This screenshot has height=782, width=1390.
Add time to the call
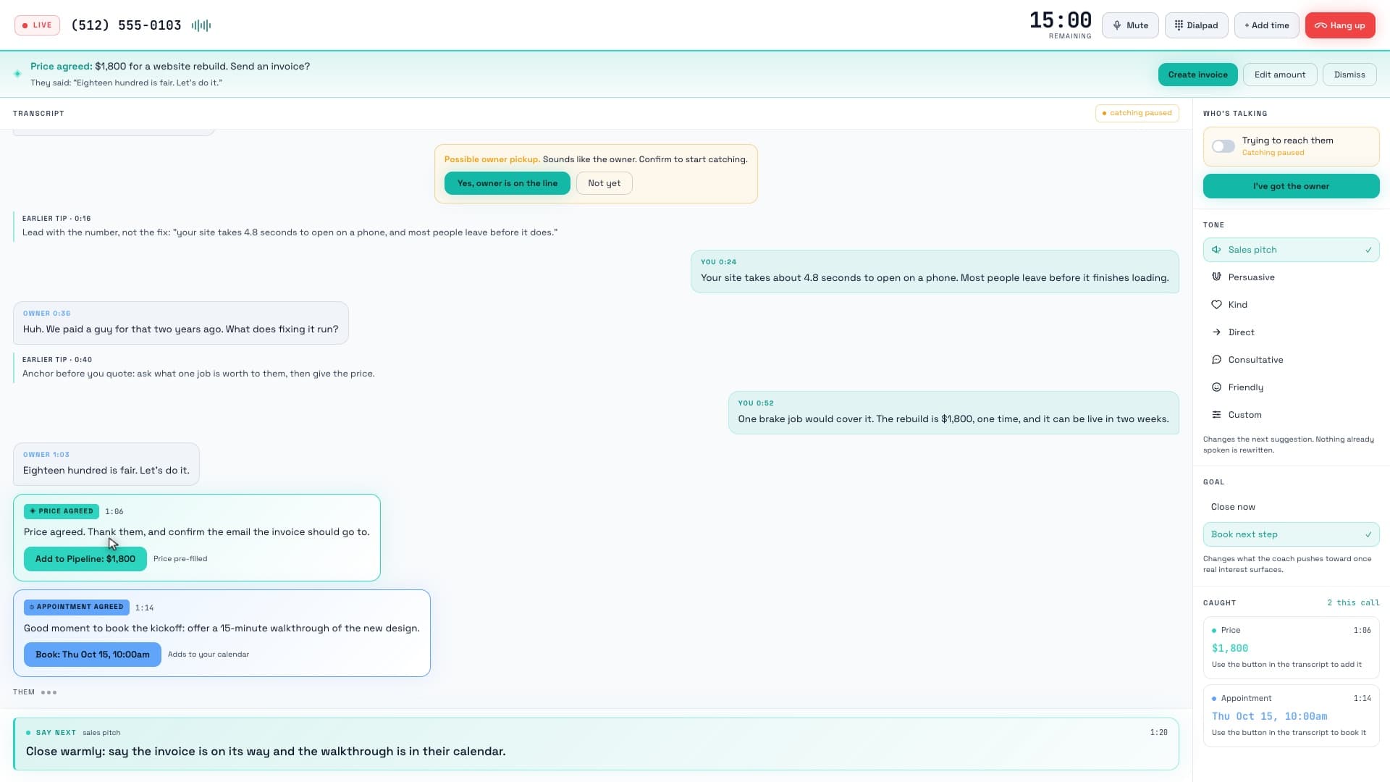click(x=1266, y=25)
